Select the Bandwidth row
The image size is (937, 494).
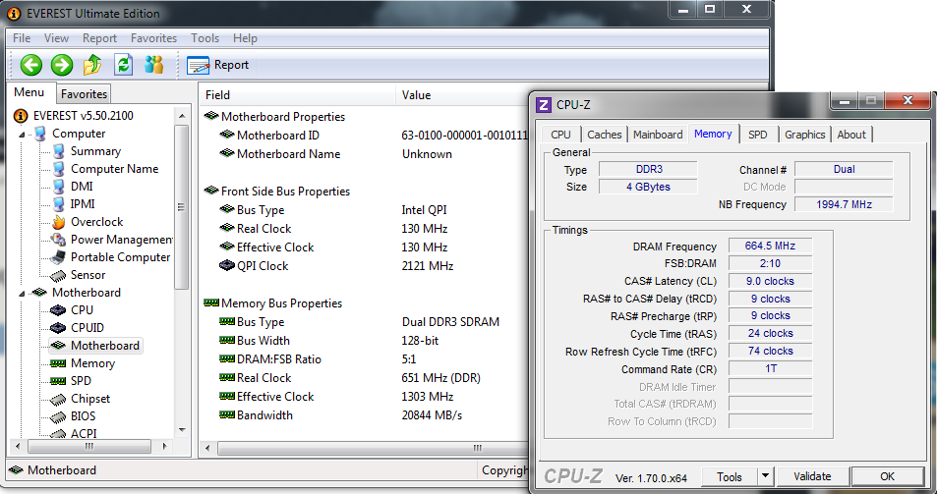coord(365,415)
